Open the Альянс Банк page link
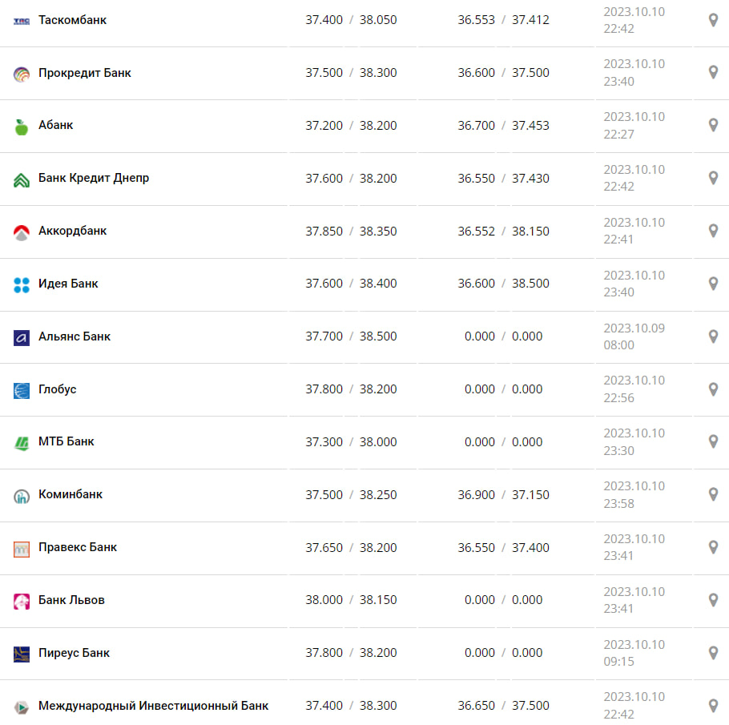Image resolution: width=729 pixels, height=725 pixels. [75, 336]
